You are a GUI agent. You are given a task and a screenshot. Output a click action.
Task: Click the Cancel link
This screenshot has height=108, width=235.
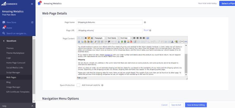click(x=164, y=105)
